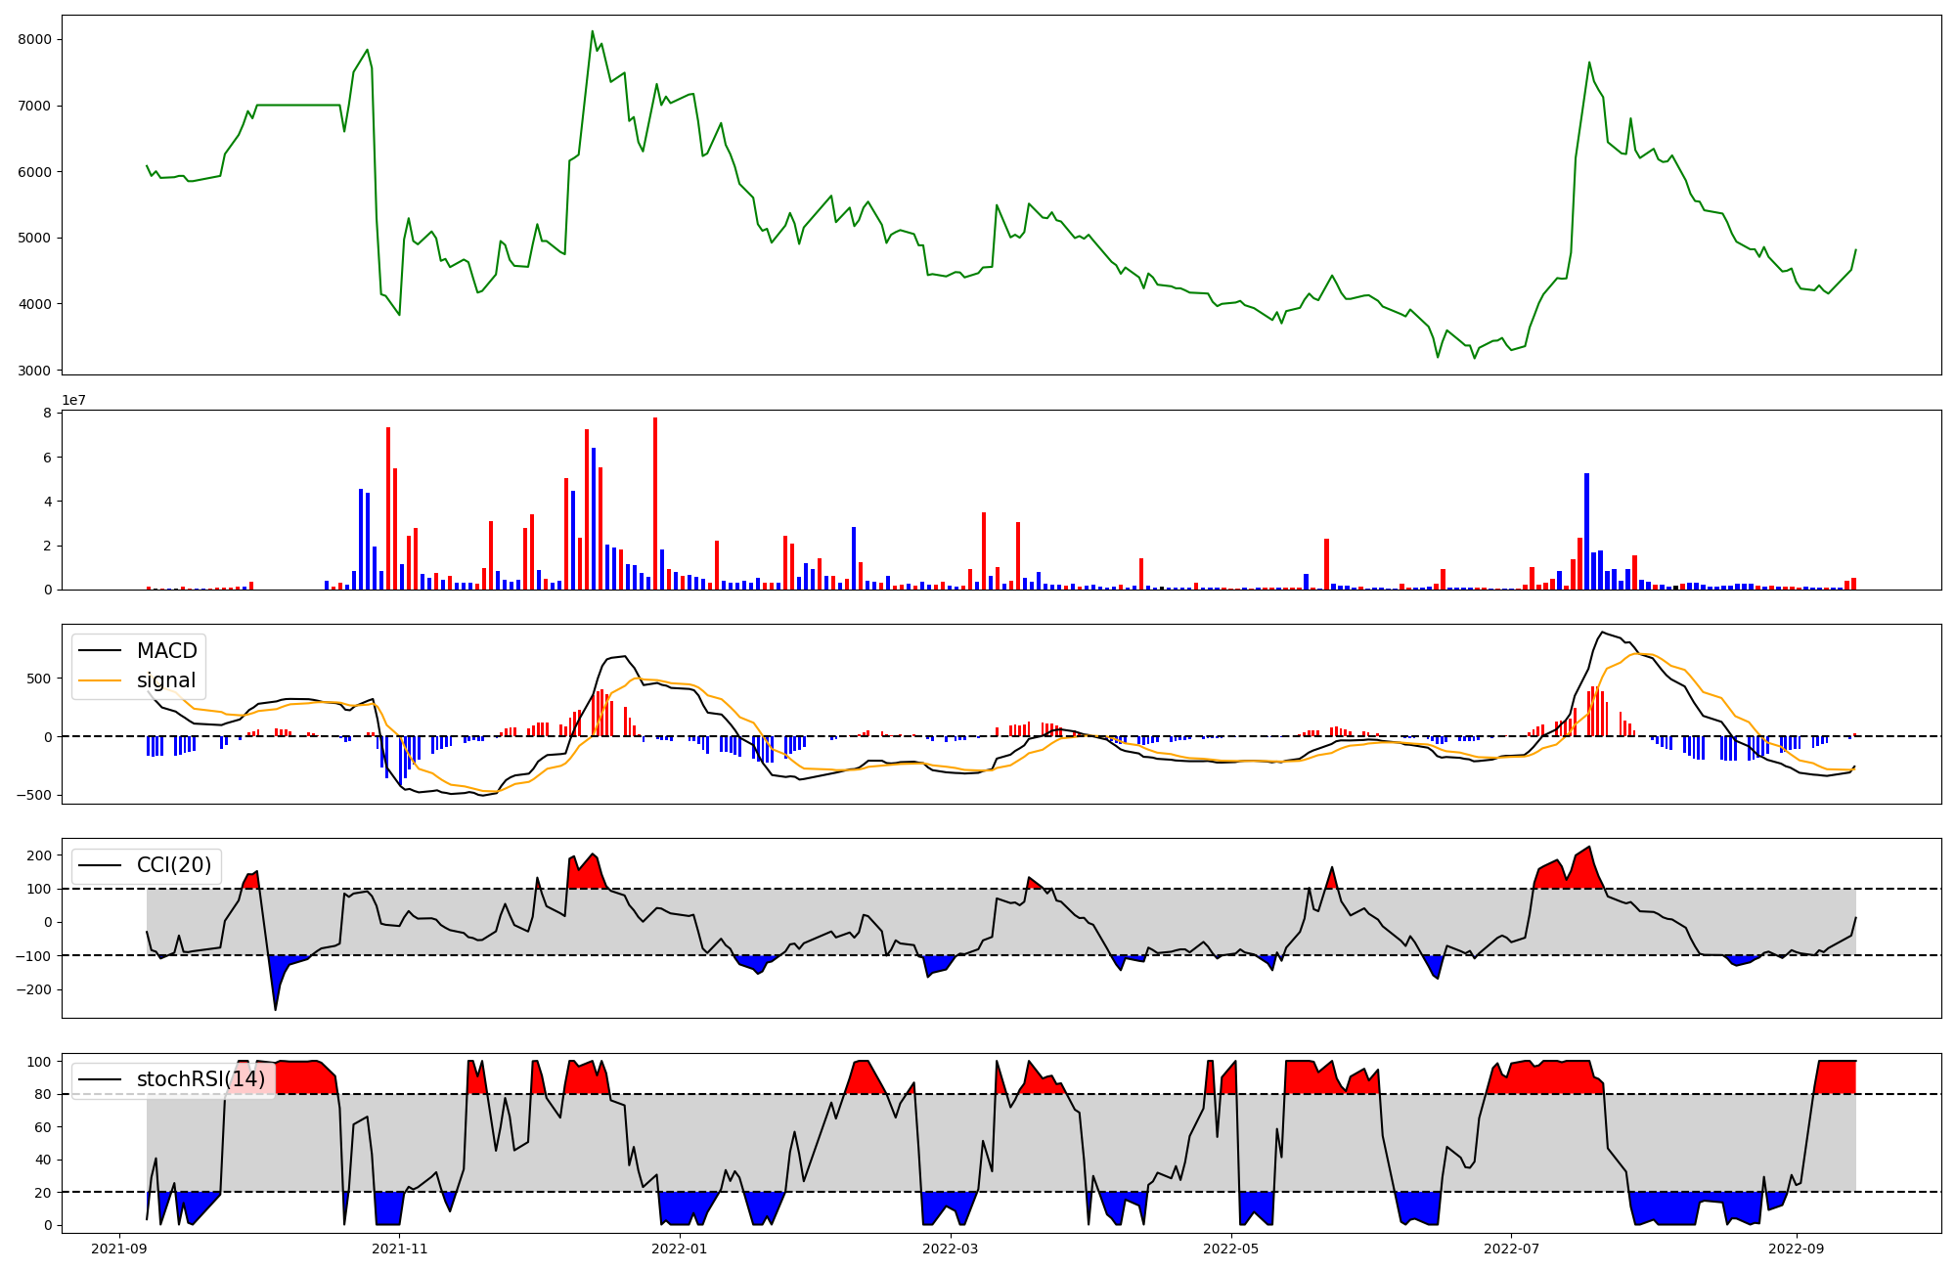
Task: Click the 2022-09 x-axis date label
Action: coord(1797,1249)
